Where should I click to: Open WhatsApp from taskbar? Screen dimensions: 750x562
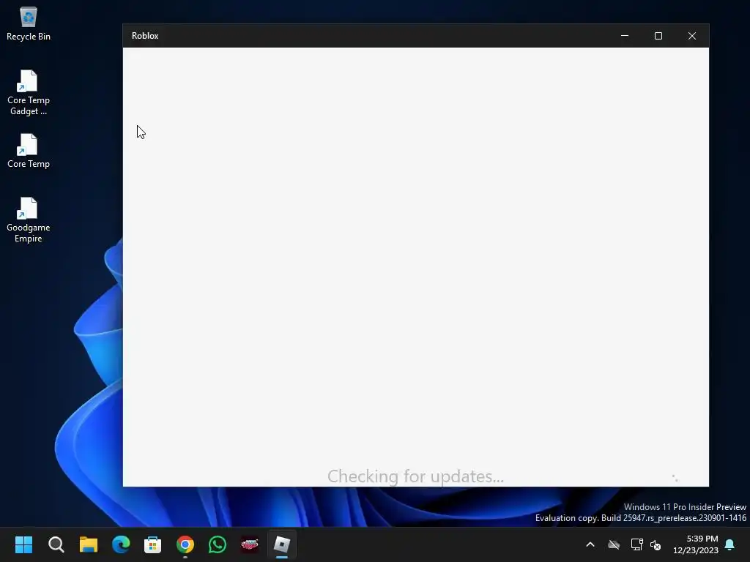[218, 544]
